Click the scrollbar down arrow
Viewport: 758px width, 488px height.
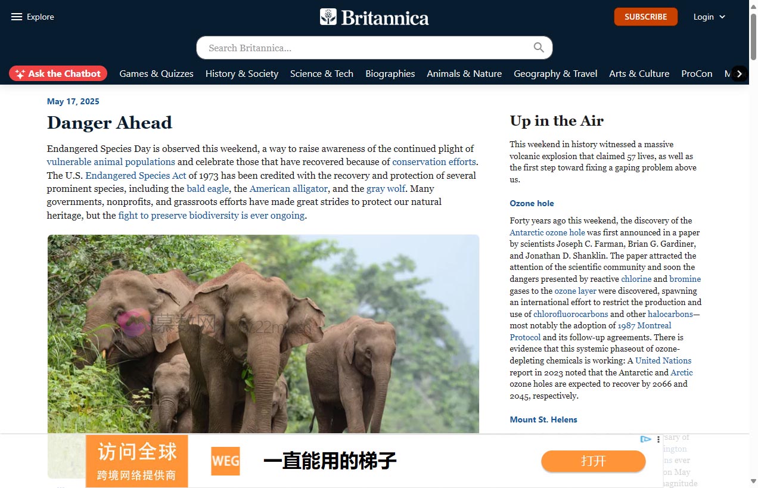[x=753, y=481]
